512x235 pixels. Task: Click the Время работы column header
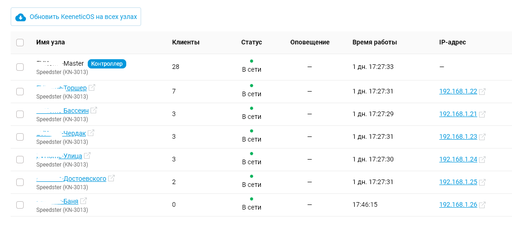[375, 42]
